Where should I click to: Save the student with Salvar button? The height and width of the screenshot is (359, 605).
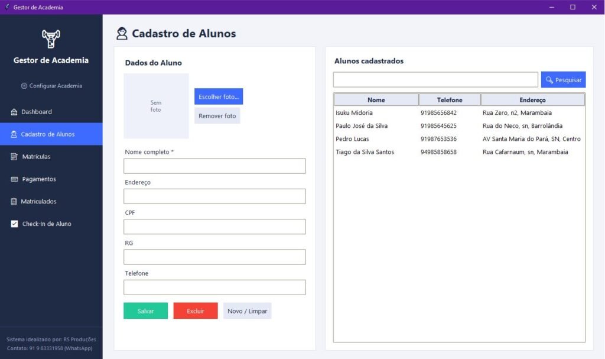tap(145, 311)
